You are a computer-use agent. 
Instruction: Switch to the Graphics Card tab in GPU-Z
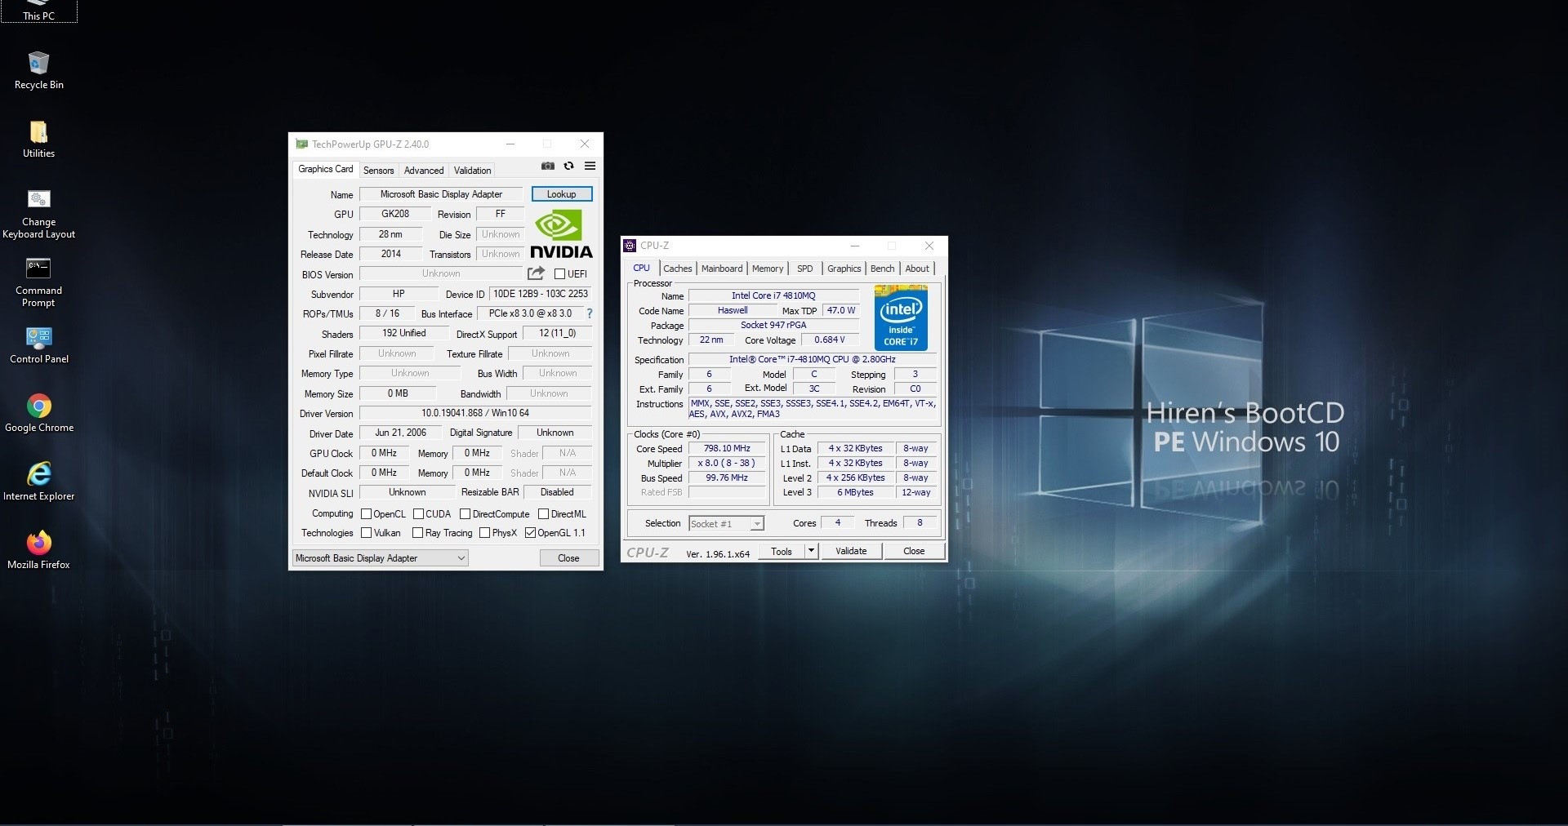pos(325,169)
